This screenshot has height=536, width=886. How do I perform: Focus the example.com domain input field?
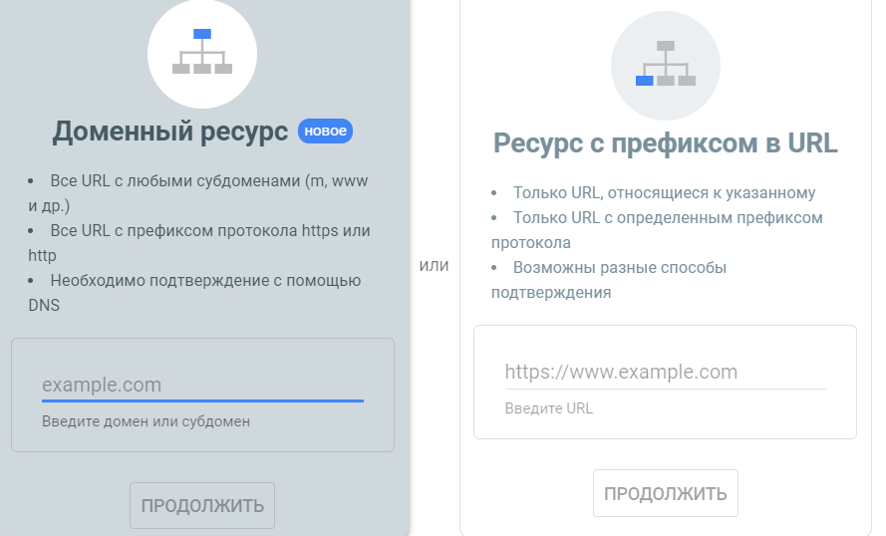tap(203, 386)
